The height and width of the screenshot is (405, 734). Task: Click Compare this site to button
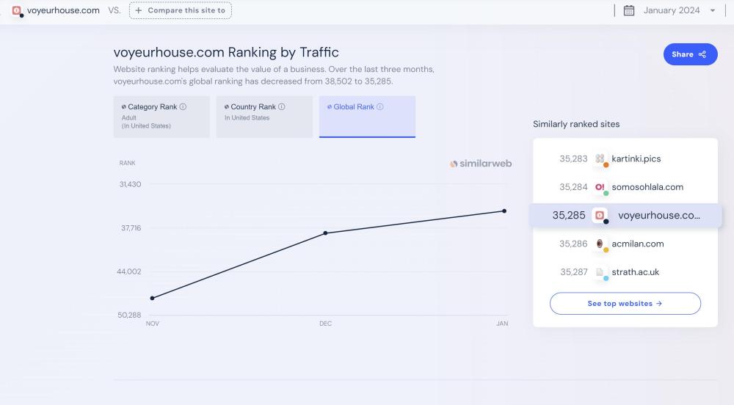click(x=181, y=10)
